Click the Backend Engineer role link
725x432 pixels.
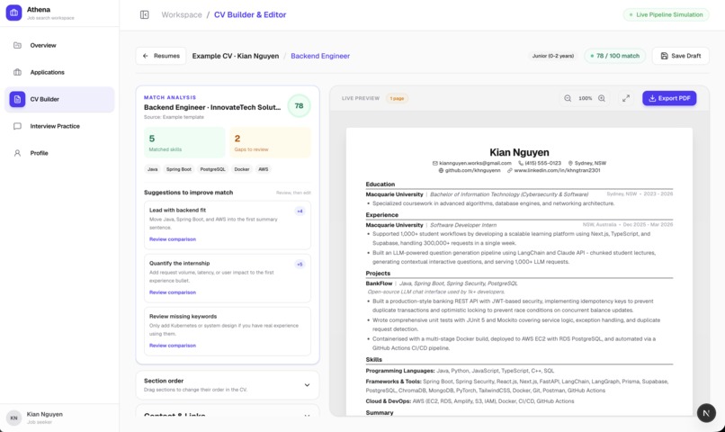coord(320,56)
